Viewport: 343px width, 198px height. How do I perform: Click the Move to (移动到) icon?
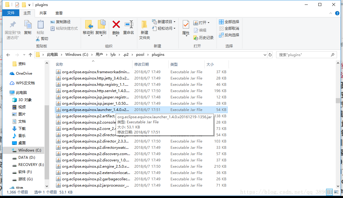point(89,24)
